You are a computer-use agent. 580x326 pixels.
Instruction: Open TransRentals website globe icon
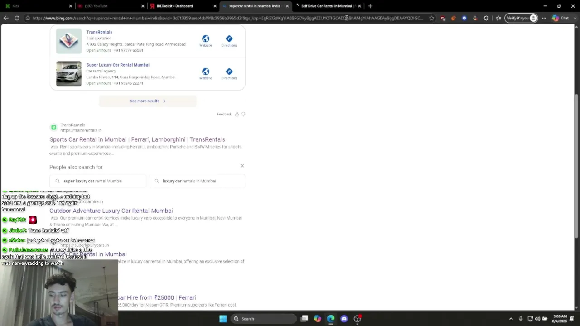point(205,39)
